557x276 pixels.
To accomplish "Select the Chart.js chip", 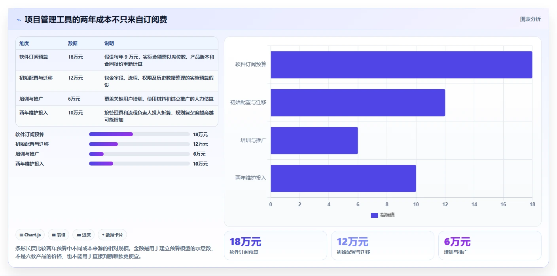I will click(30, 235).
